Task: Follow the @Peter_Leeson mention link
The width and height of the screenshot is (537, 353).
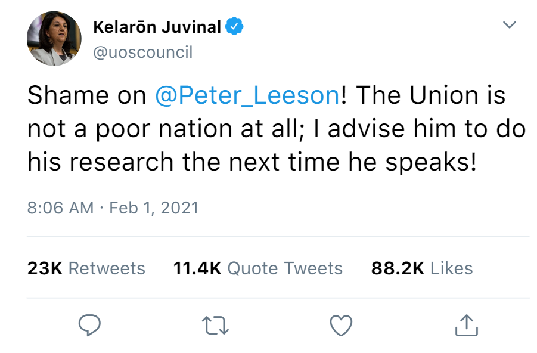Action: 247,96
